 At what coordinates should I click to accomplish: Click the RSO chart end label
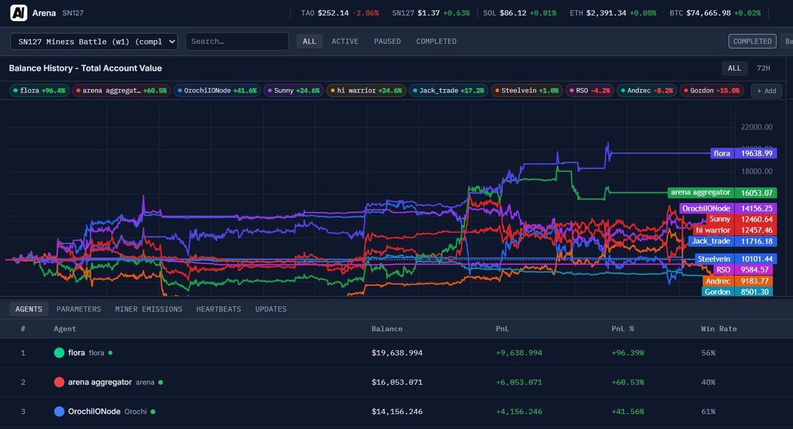[745, 269]
